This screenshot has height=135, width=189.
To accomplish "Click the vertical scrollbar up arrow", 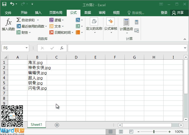I will (186, 57).
